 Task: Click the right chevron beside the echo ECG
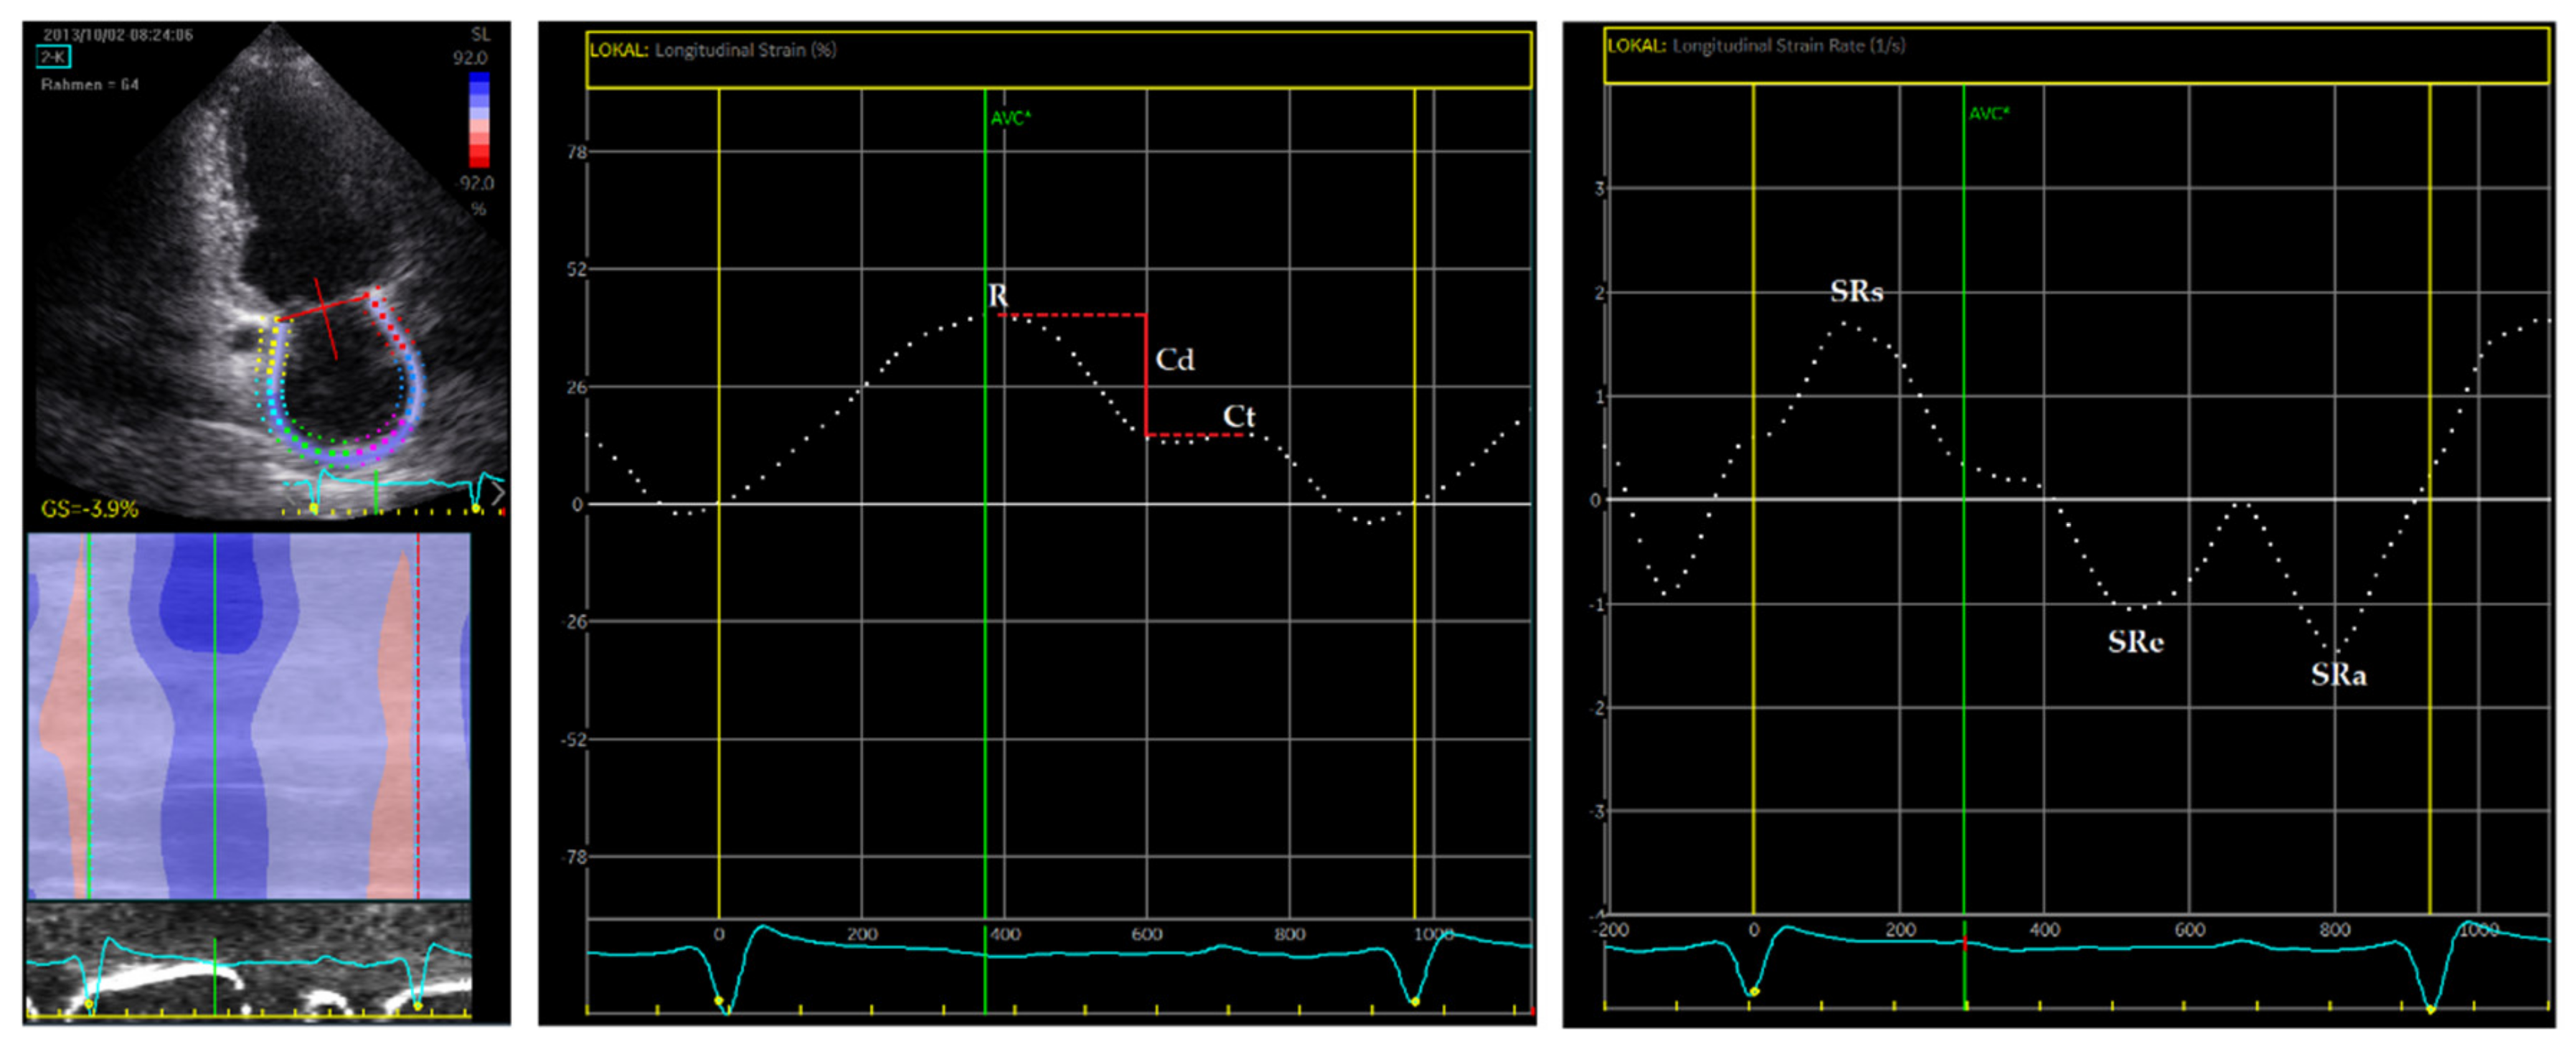pos(498,492)
